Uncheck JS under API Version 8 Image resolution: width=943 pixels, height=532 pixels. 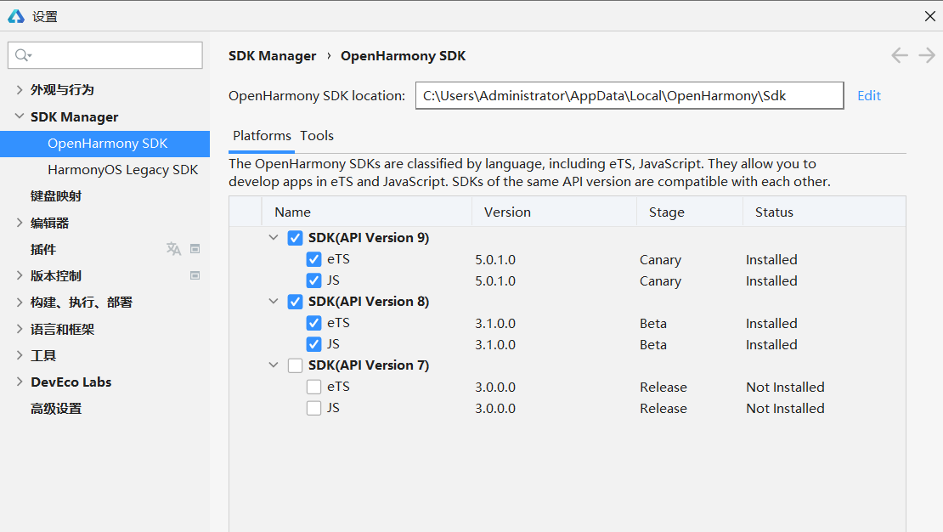coord(314,344)
